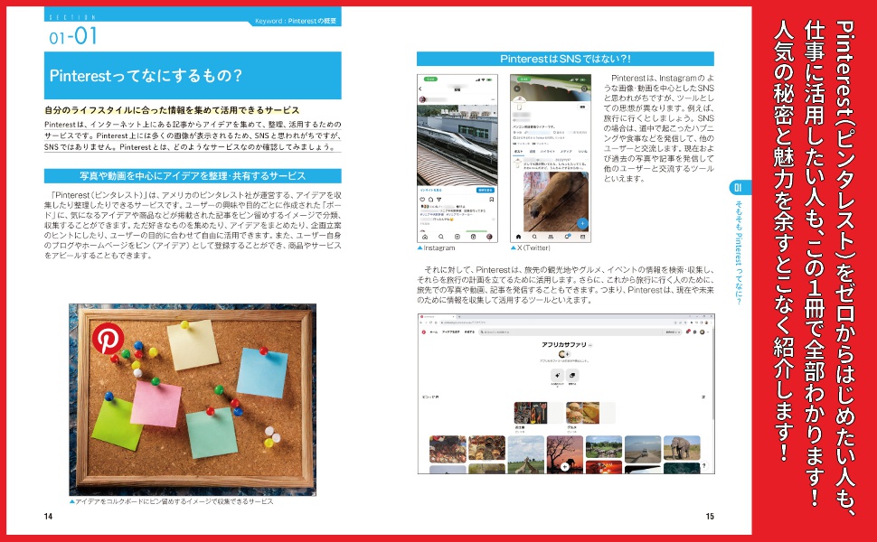The height and width of the screenshot is (542, 877).
Task: Open the animal photo in the X post
Action: coord(556,201)
